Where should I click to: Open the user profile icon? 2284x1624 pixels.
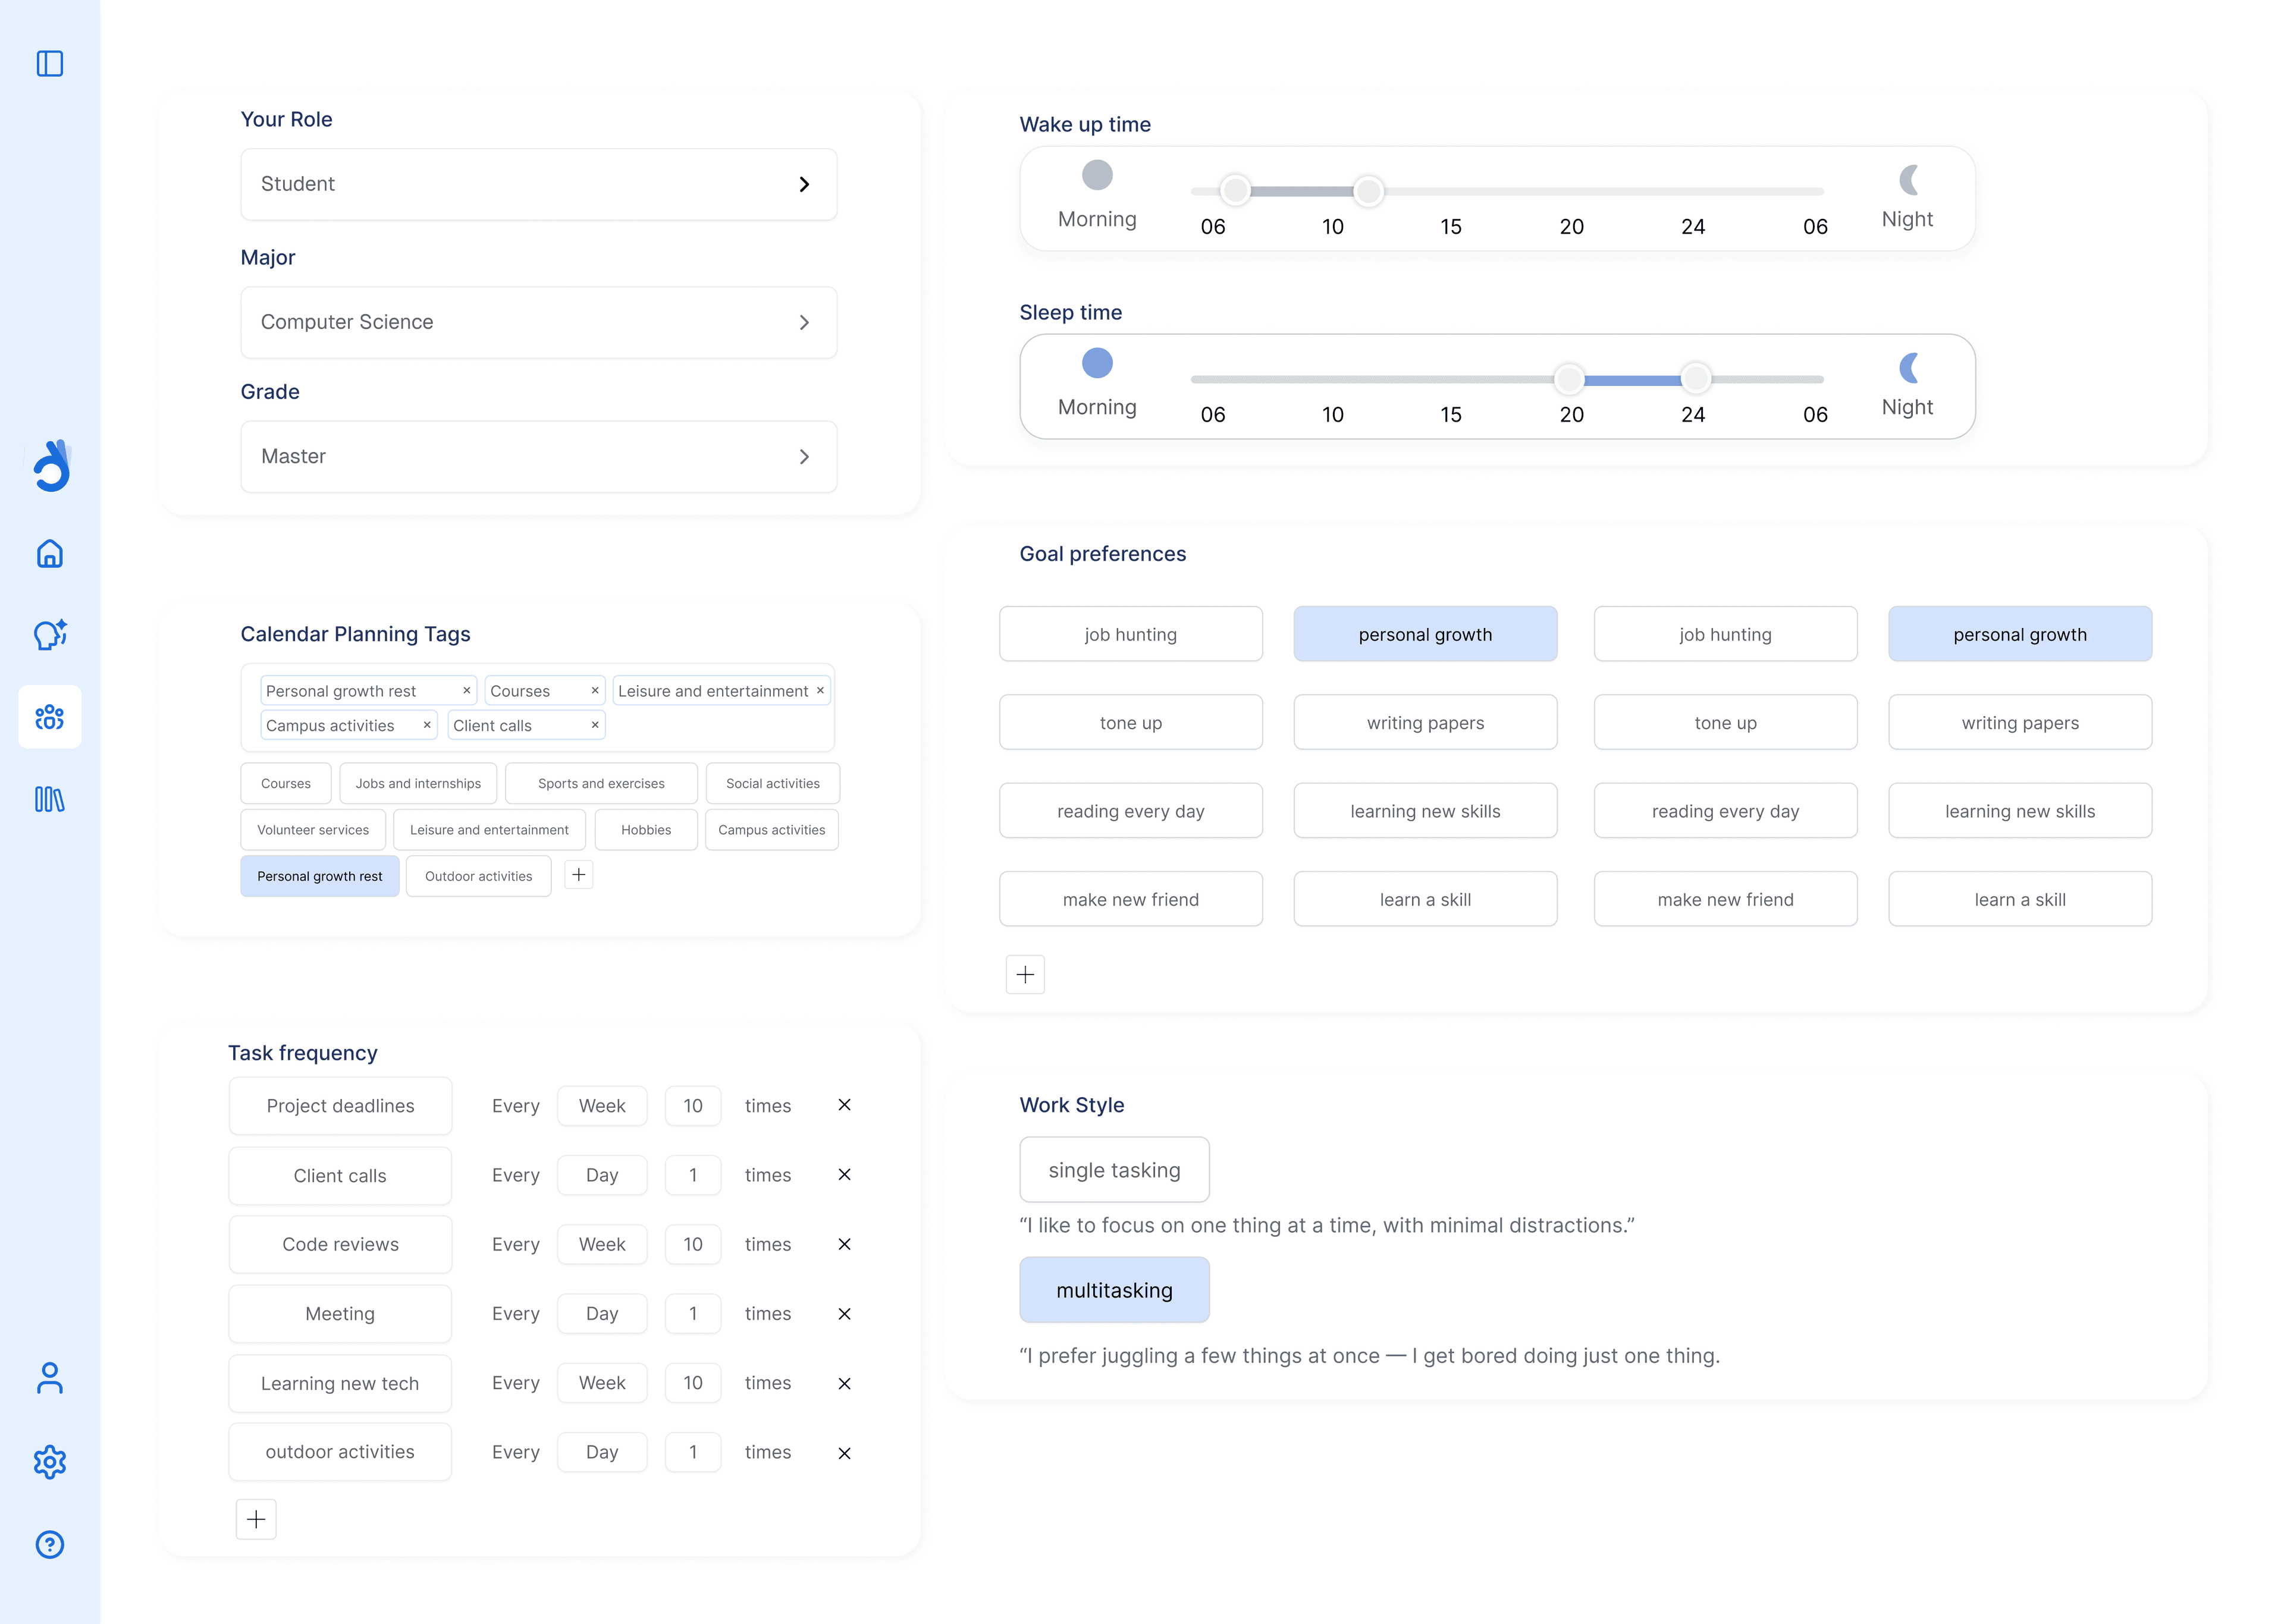[49, 1378]
